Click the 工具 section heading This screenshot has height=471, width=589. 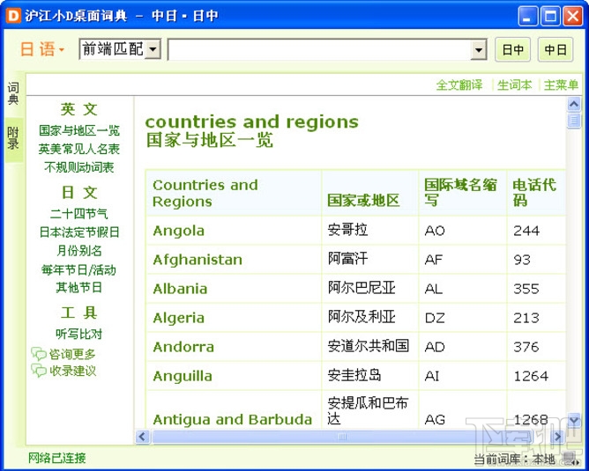78,313
